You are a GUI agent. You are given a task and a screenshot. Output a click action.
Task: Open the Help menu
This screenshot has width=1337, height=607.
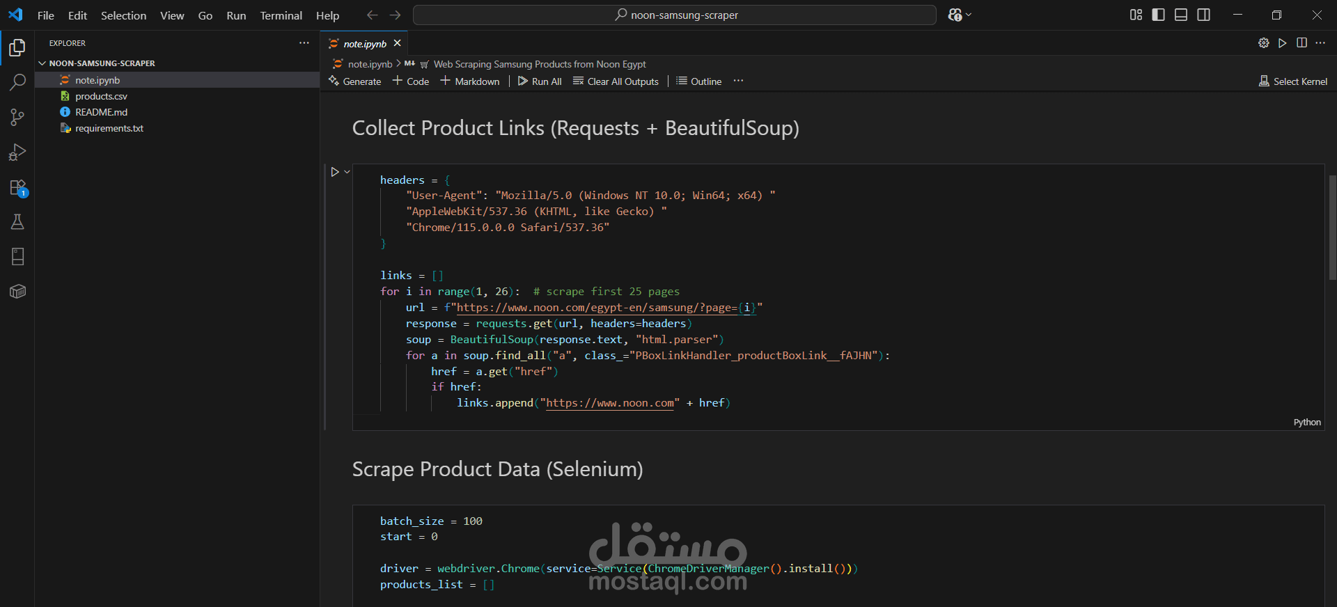pyautogui.click(x=327, y=15)
